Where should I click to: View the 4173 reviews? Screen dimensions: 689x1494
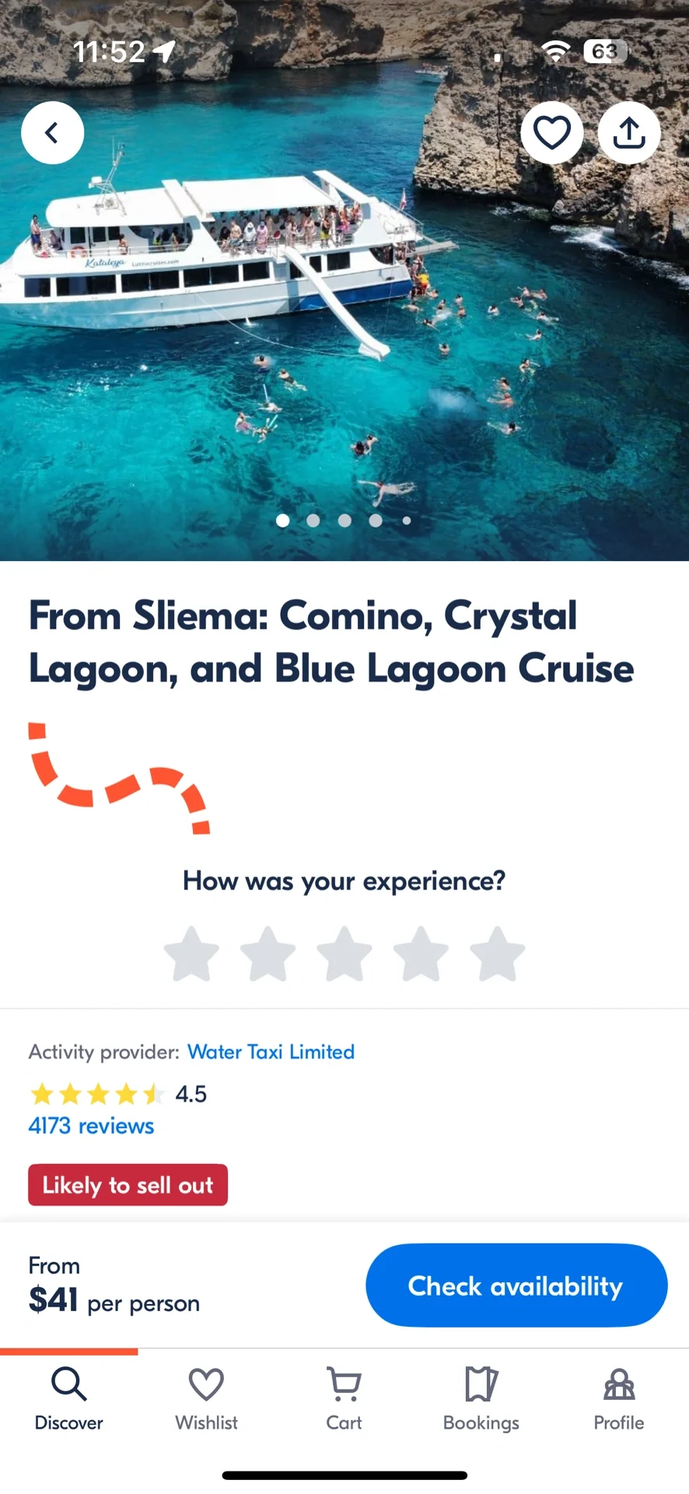91,1126
